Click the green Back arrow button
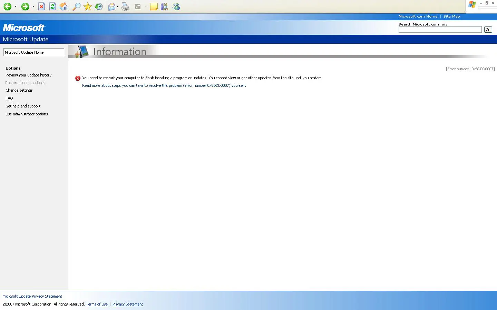Screen dimensions: 497x310 pyautogui.click(x=7, y=7)
